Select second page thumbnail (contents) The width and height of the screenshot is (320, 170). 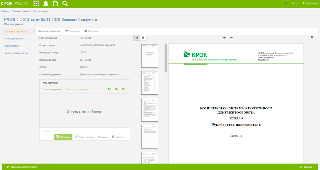(x=150, y=83)
